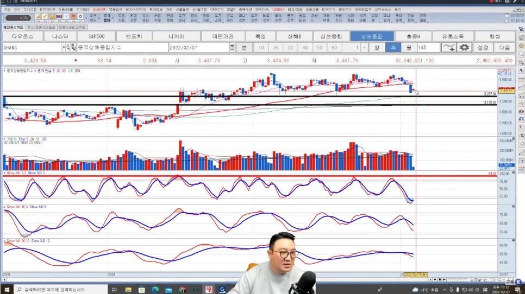Screen dimensions: 525x294
Task: Select the 분 (minute) period toggle
Action: pos(244,48)
